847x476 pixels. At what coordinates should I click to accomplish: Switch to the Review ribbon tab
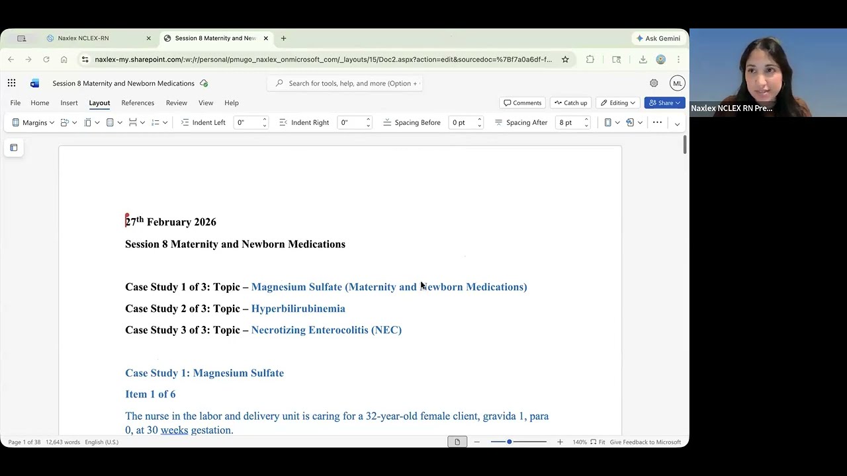[176, 102]
